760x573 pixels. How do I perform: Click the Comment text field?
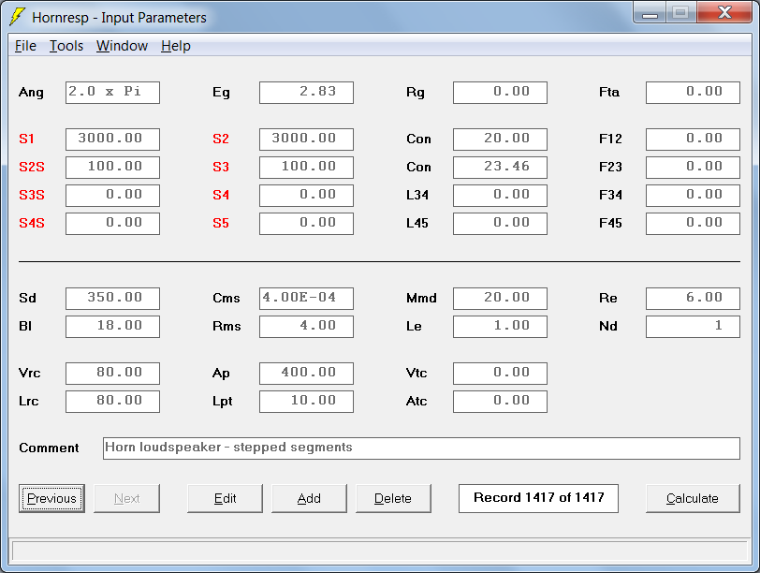pyautogui.click(x=421, y=448)
